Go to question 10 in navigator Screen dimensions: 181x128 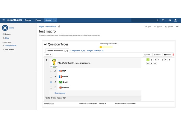tap(155, 63)
